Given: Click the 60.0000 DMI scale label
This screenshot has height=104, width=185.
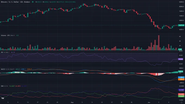Looking at the screenshot, I should point(181,86).
